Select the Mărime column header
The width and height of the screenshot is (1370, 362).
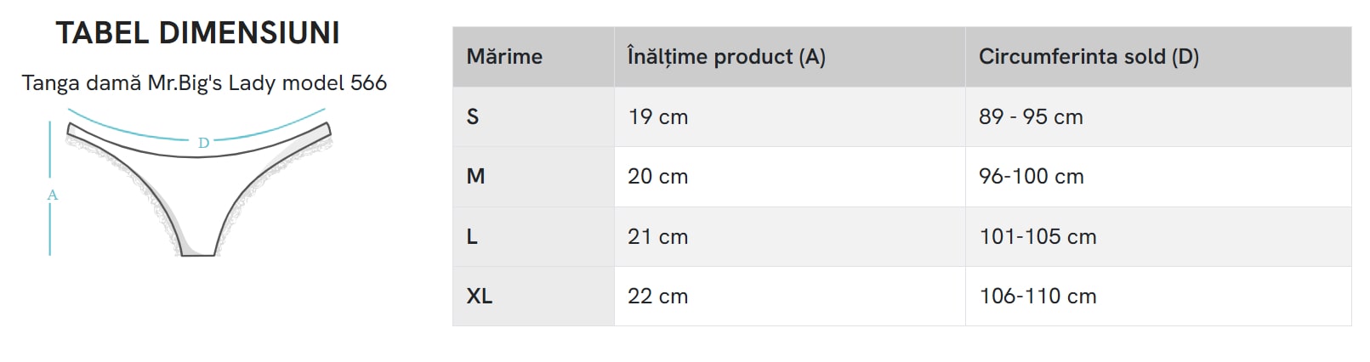pos(504,57)
